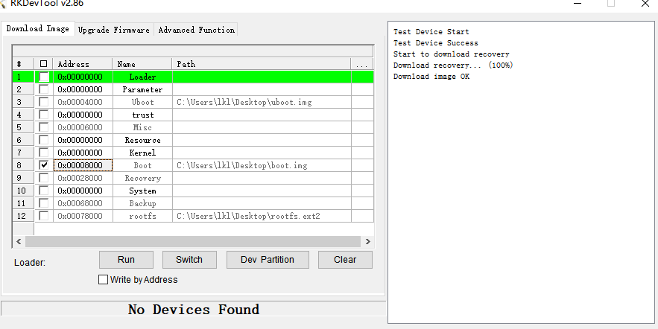Enable the Loader row checkbox
This screenshot has width=658, height=329.
pyautogui.click(x=44, y=77)
